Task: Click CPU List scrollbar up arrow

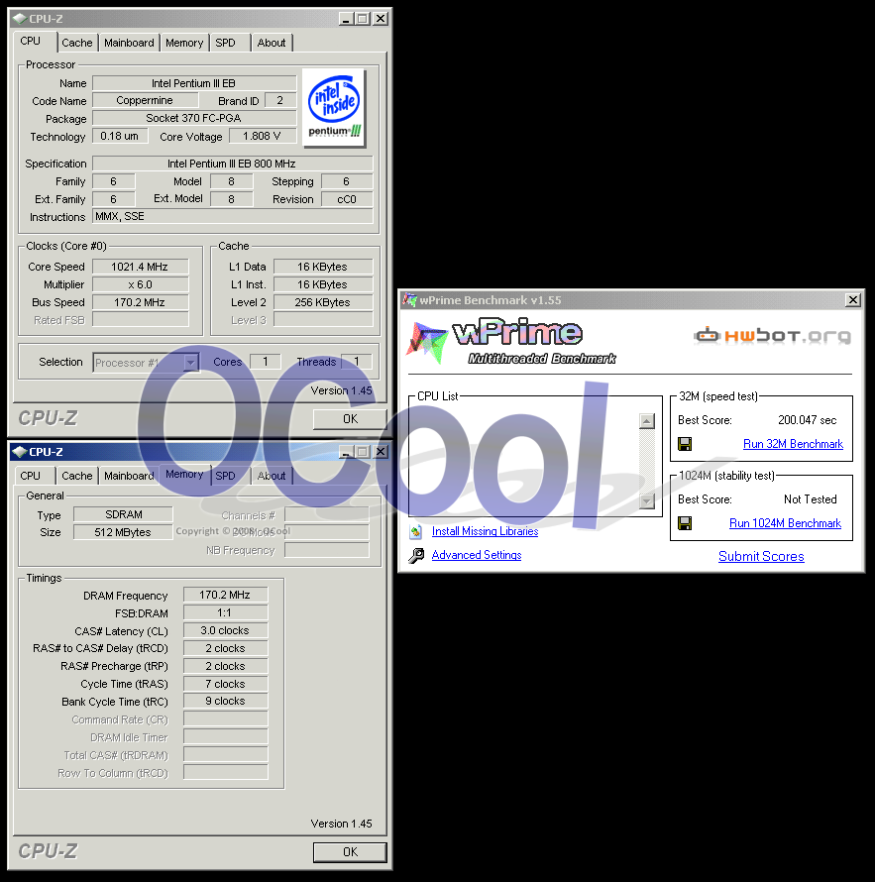Action: [647, 421]
